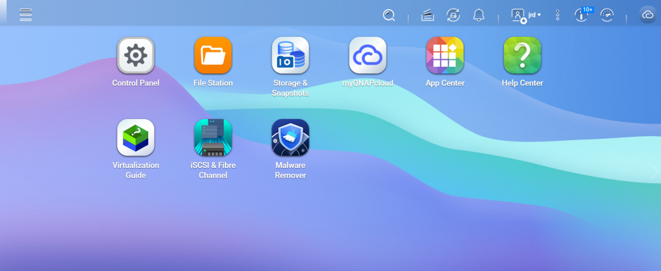This screenshot has width=661, height=271.
Task: Open Help Center
Action: [522, 56]
